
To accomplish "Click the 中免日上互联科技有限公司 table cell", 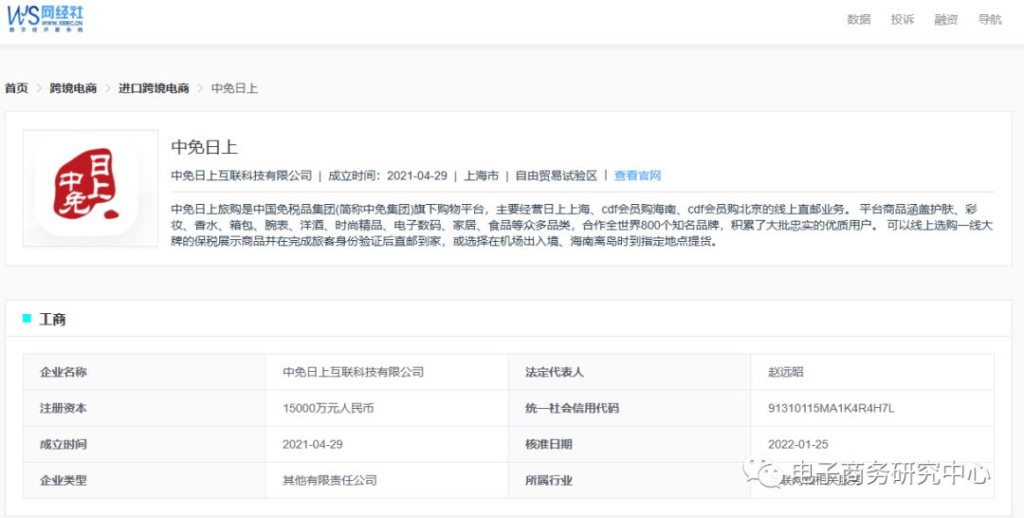I will point(387,372).
